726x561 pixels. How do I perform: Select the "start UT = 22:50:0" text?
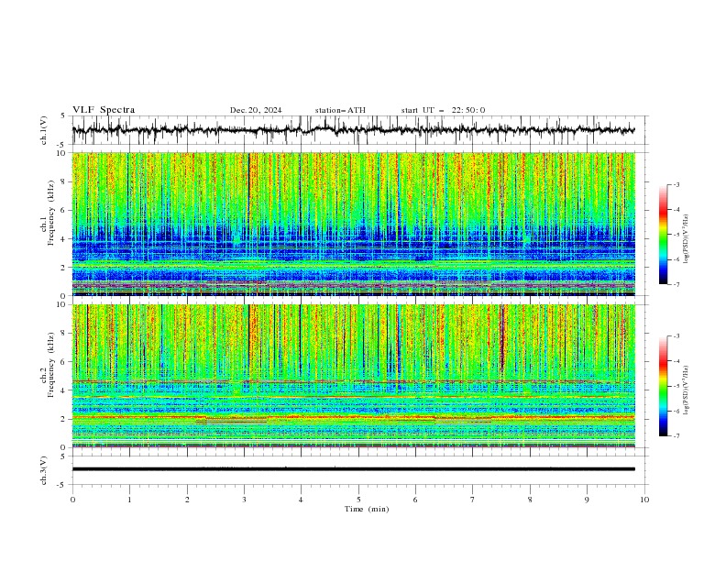(443, 110)
